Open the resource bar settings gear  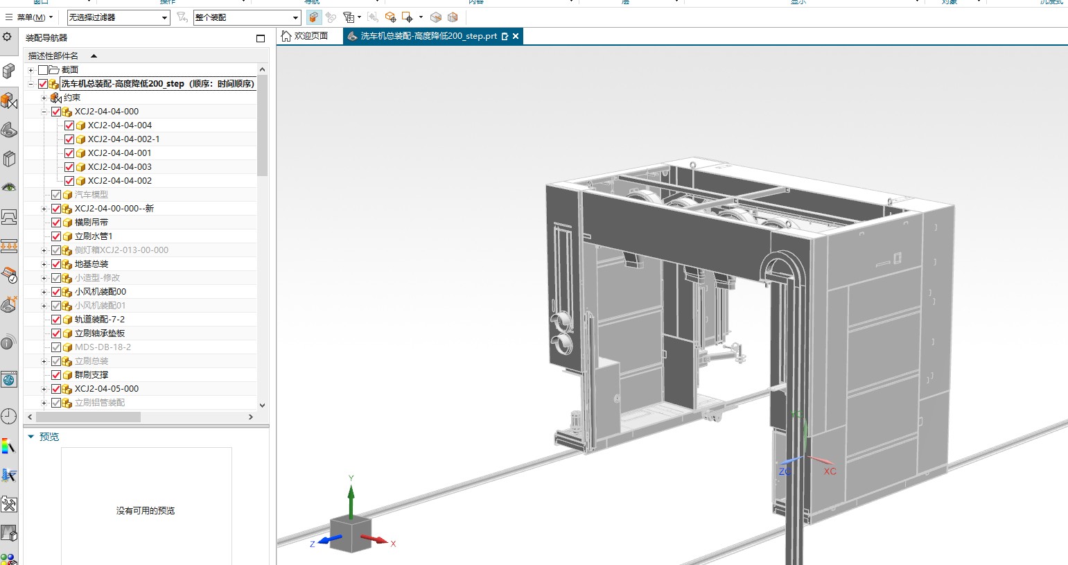click(8, 37)
